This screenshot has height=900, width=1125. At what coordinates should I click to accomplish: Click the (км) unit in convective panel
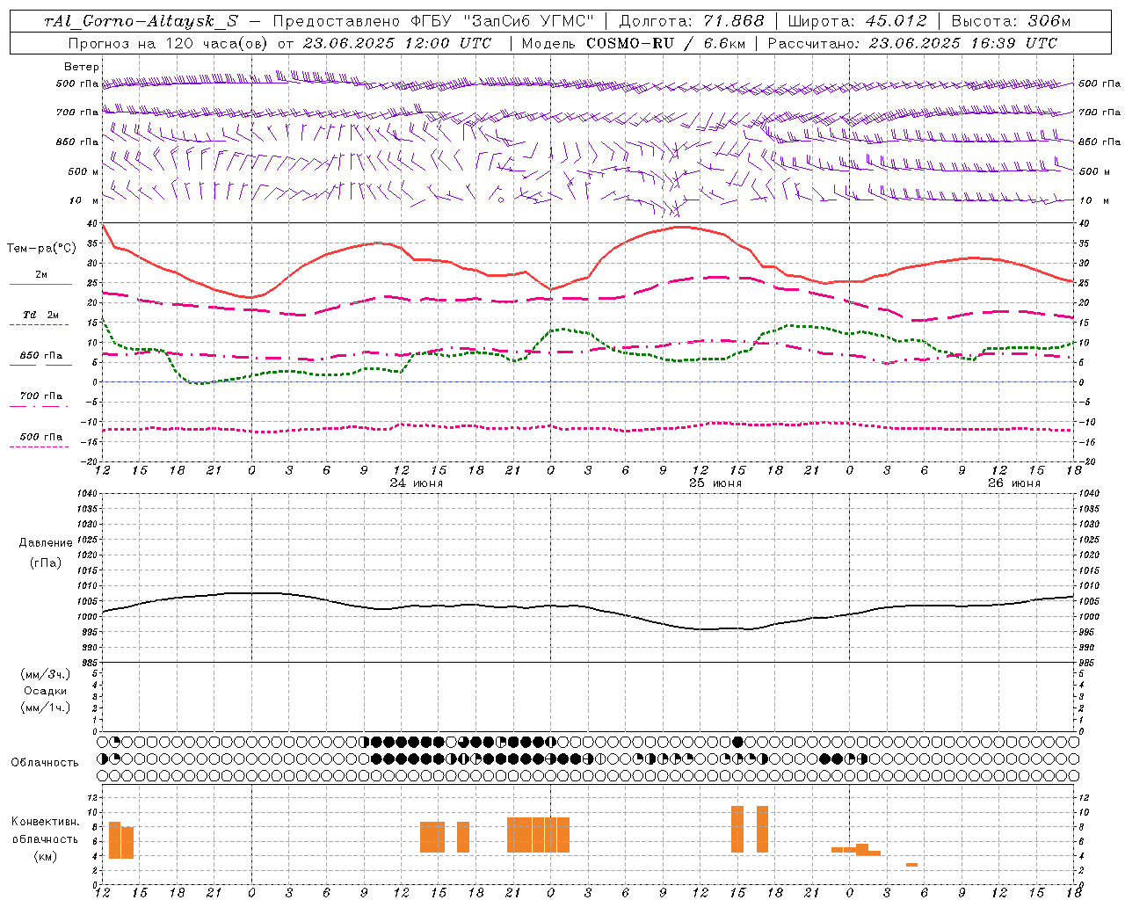click(46, 856)
